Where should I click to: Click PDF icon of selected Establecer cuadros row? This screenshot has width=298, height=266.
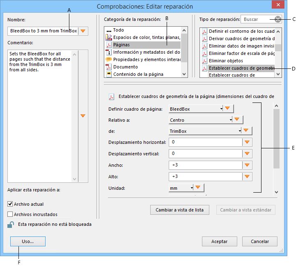tap(204, 68)
